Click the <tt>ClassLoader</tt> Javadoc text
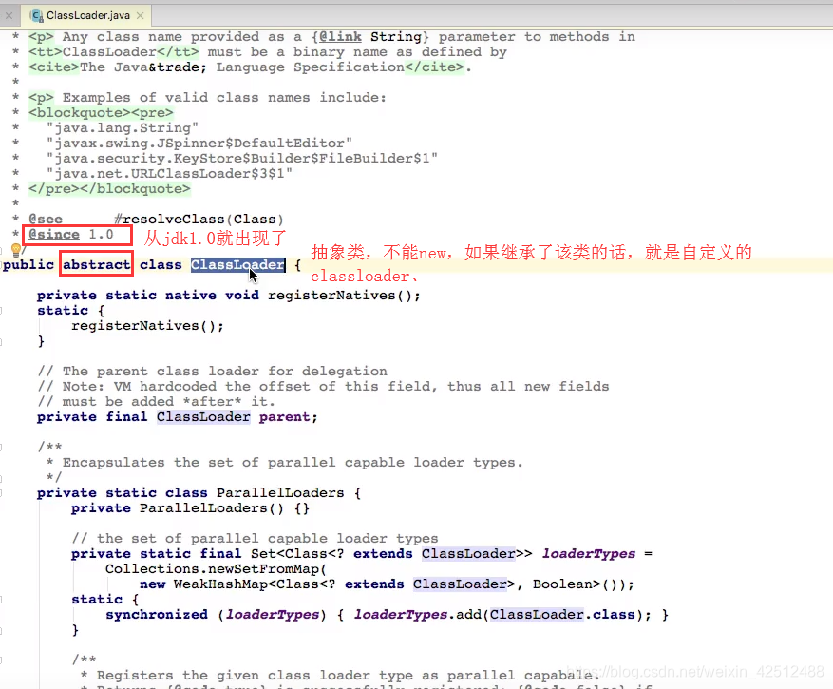Image resolution: width=833 pixels, height=689 pixels. (x=114, y=52)
